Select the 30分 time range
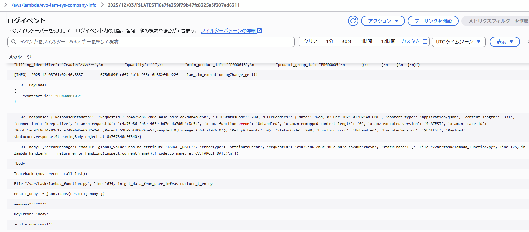This screenshot has width=529, height=232. (x=347, y=41)
